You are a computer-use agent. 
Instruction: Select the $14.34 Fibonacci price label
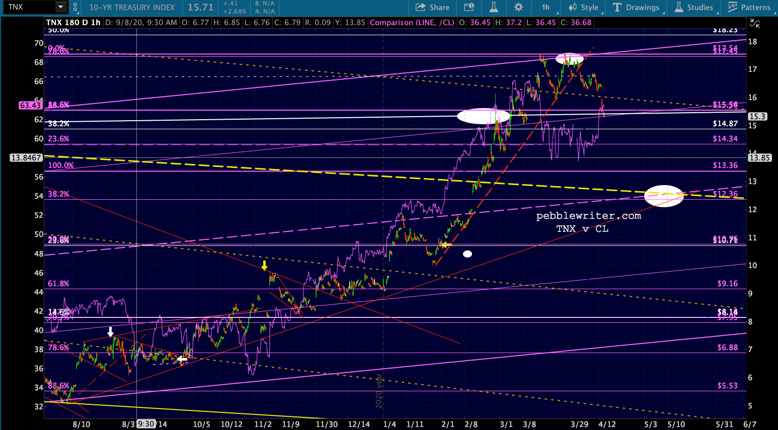pos(725,139)
